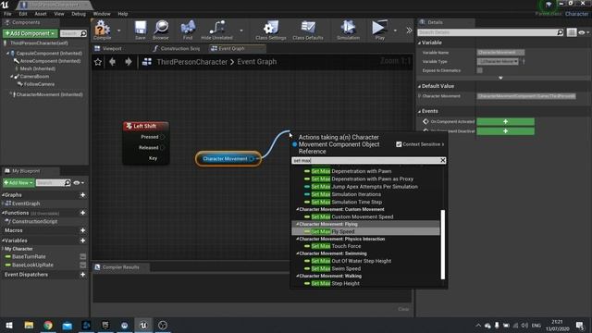The image size is (592, 333).
Task: Start Simulation from toolbar
Action: pyautogui.click(x=348, y=30)
